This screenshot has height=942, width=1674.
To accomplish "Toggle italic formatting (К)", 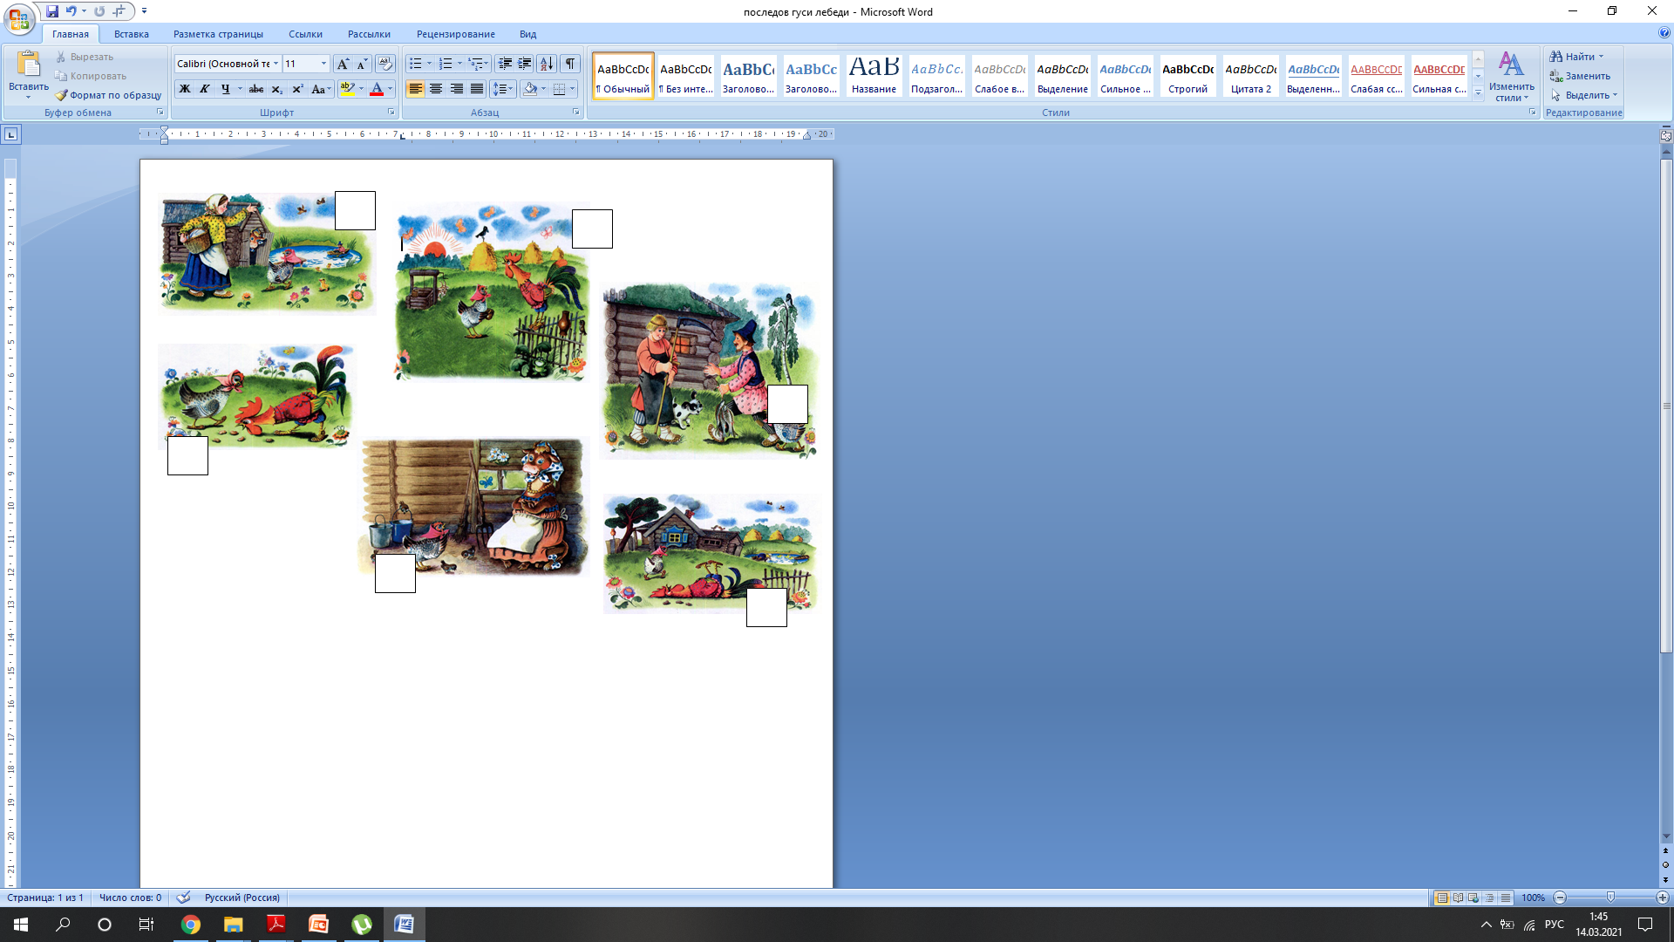I will click(204, 89).
